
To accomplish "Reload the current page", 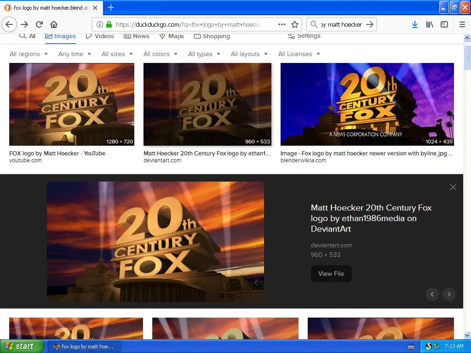I will pos(39,24).
